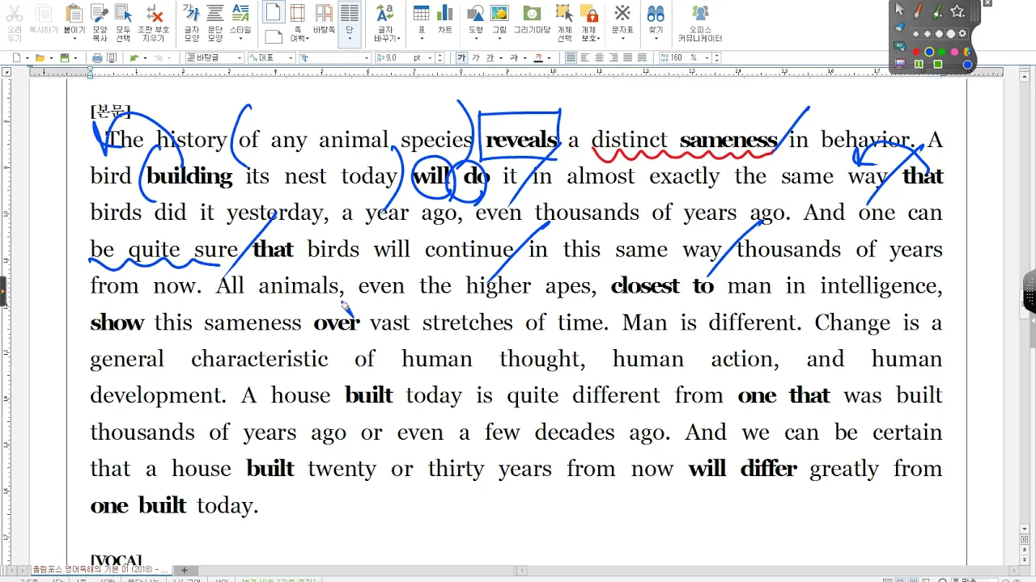The image size is (1036, 582).
Task: Select the eraser in annotation palette
Action: click(x=900, y=27)
